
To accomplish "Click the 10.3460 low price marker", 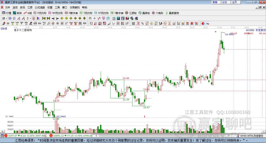I will (61, 117).
